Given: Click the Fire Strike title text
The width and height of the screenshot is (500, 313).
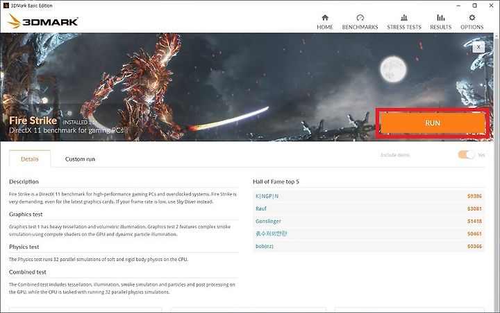Looking at the screenshot, I should 33,120.
